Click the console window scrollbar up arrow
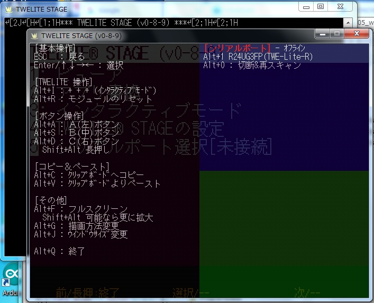This screenshot has width=374, height=303. click(x=348, y=23)
